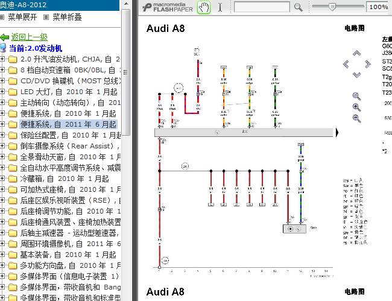Click the plain magnifier icon on diagram
This screenshot has width=392, height=301.
(356, 97)
